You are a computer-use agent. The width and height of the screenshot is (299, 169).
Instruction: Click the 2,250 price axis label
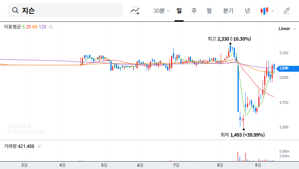(x=284, y=53)
